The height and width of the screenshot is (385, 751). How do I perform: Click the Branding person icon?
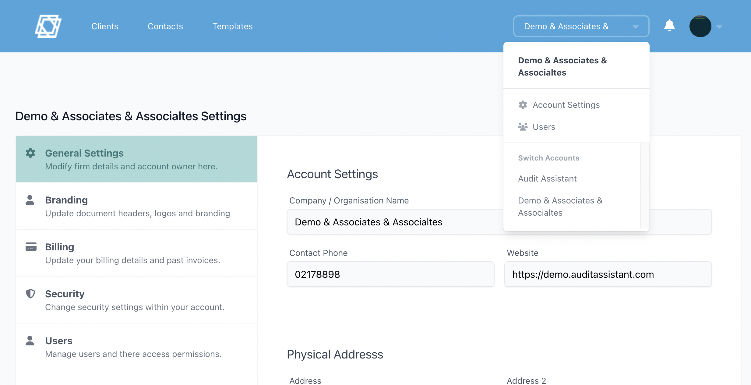(x=30, y=200)
